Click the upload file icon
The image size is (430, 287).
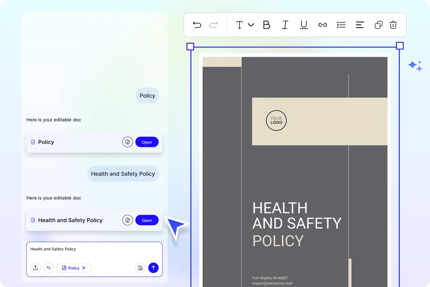click(x=36, y=268)
